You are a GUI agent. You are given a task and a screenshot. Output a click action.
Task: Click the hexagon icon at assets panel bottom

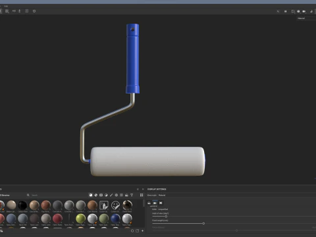(132, 230)
